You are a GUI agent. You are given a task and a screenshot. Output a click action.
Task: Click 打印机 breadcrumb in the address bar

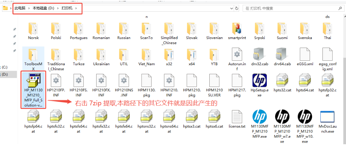tap(67, 8)
